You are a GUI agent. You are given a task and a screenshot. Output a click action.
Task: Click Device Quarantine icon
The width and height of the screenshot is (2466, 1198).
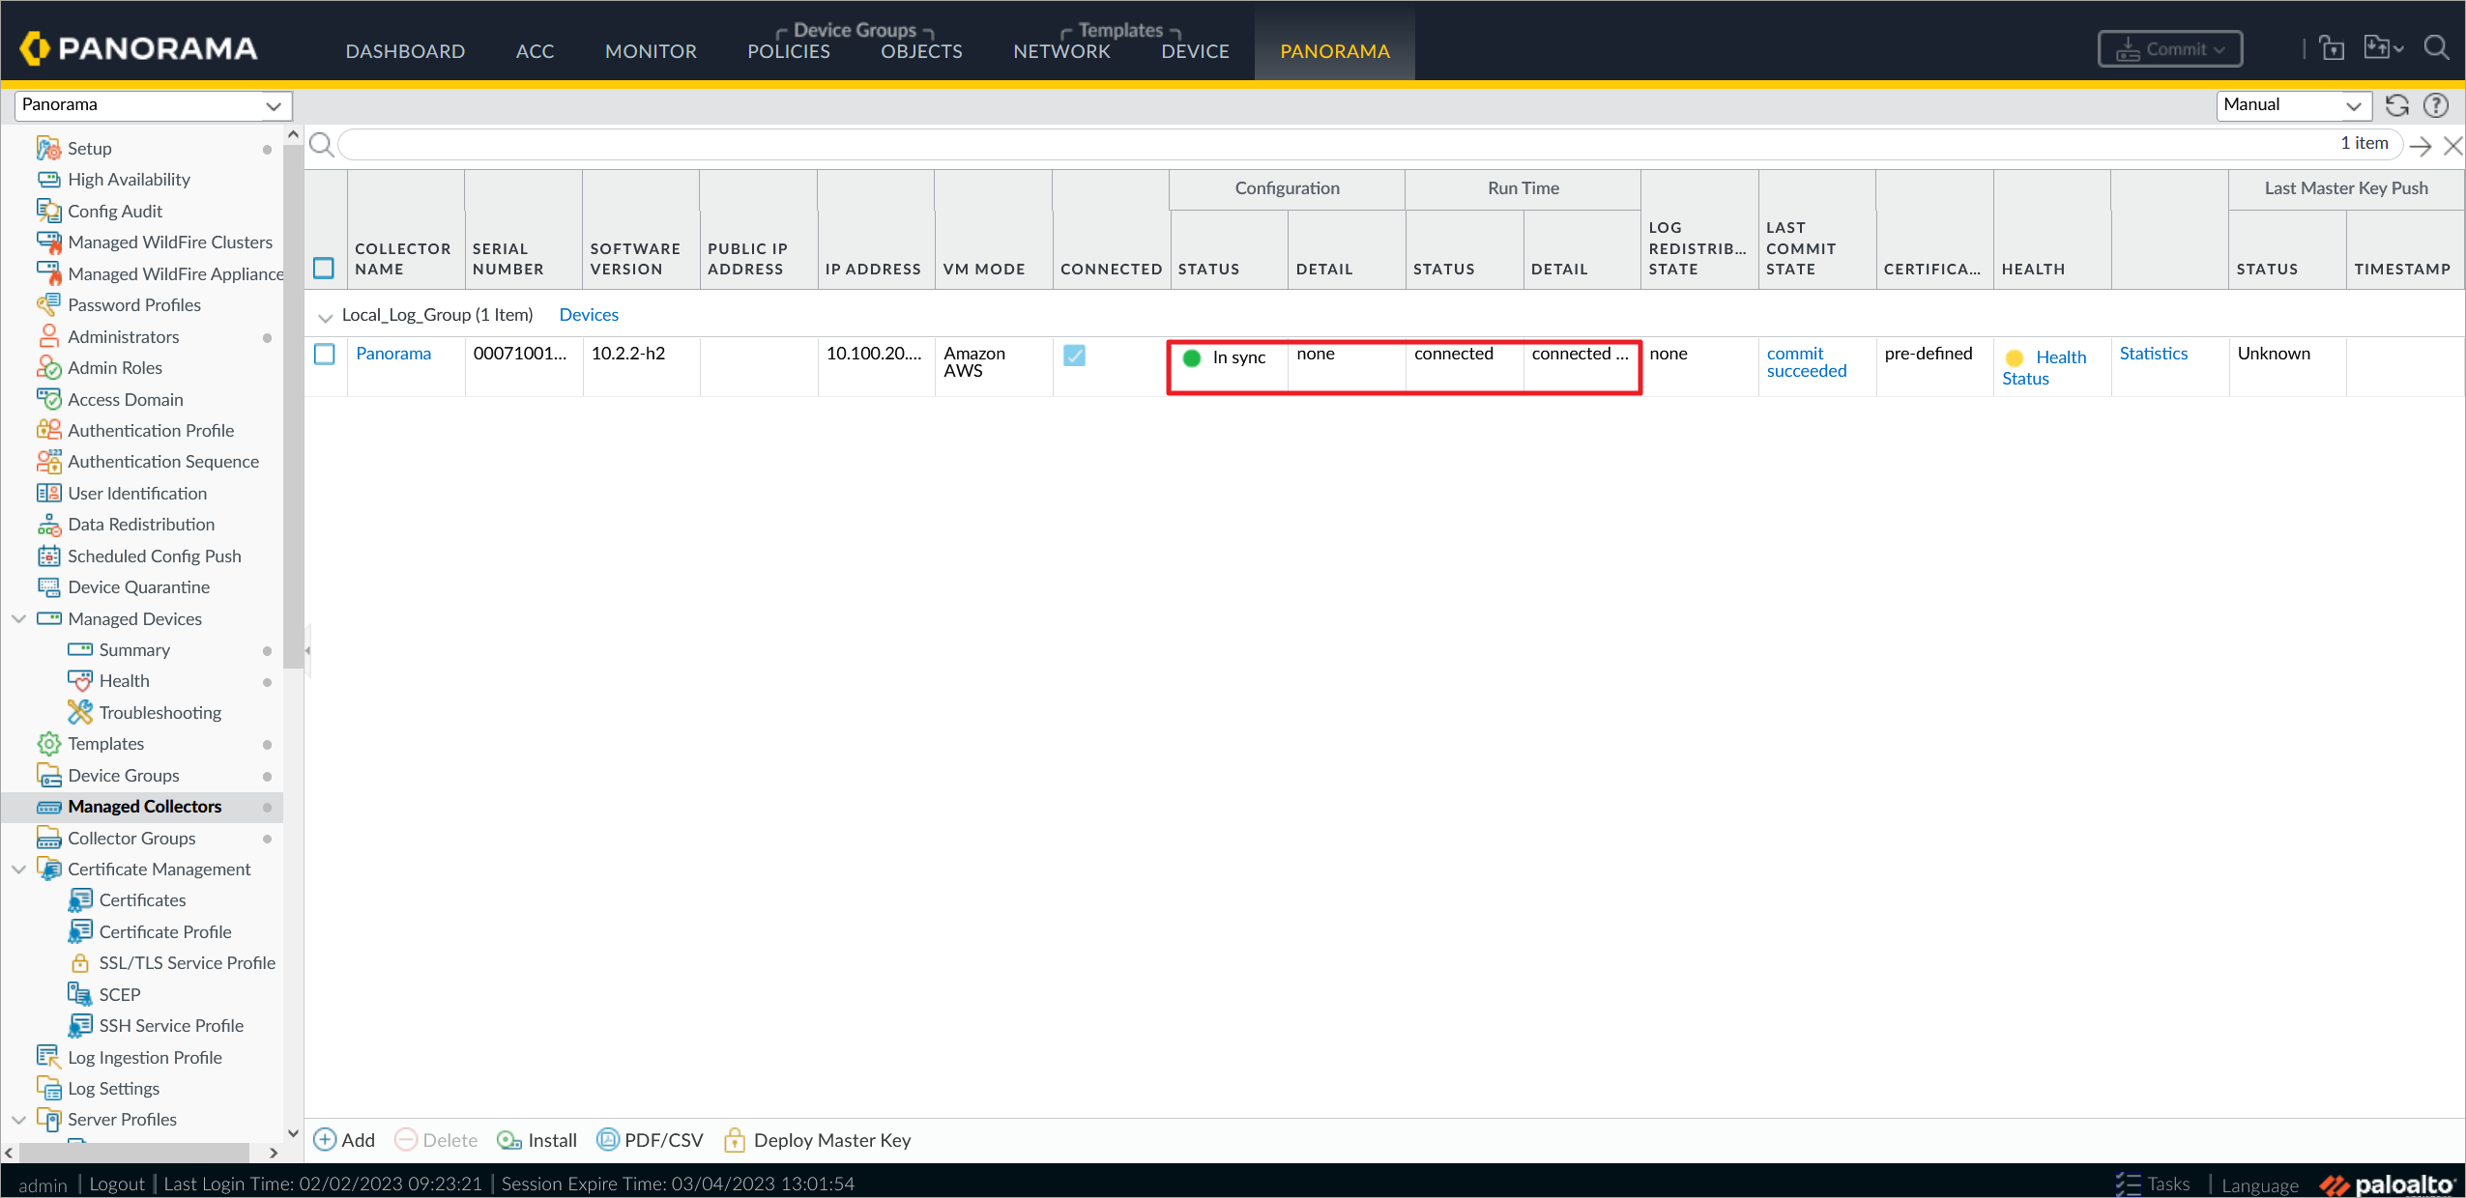click(48, 586)
